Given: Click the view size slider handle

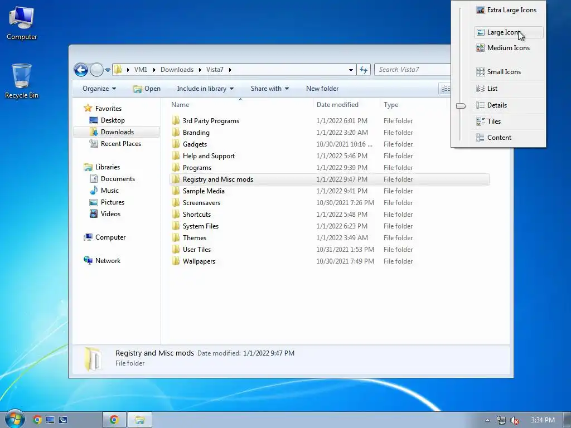Looking at the screenshot, I should point(461,106).
